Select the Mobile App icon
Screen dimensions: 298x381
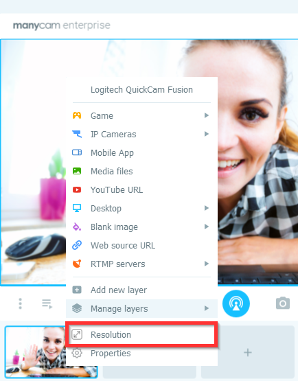[77, 152]
